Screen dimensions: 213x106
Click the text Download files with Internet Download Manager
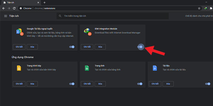tap(117, 33)
